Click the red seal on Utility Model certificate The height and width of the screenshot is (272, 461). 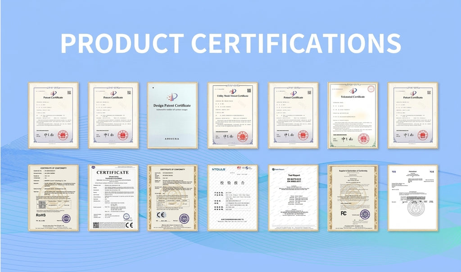tap(242, 136)
